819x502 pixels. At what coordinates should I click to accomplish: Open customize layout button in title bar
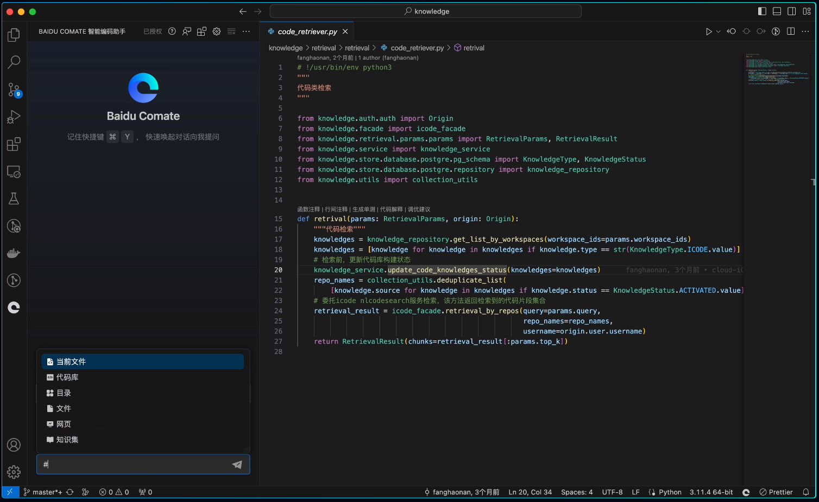[x=807, y=11]
